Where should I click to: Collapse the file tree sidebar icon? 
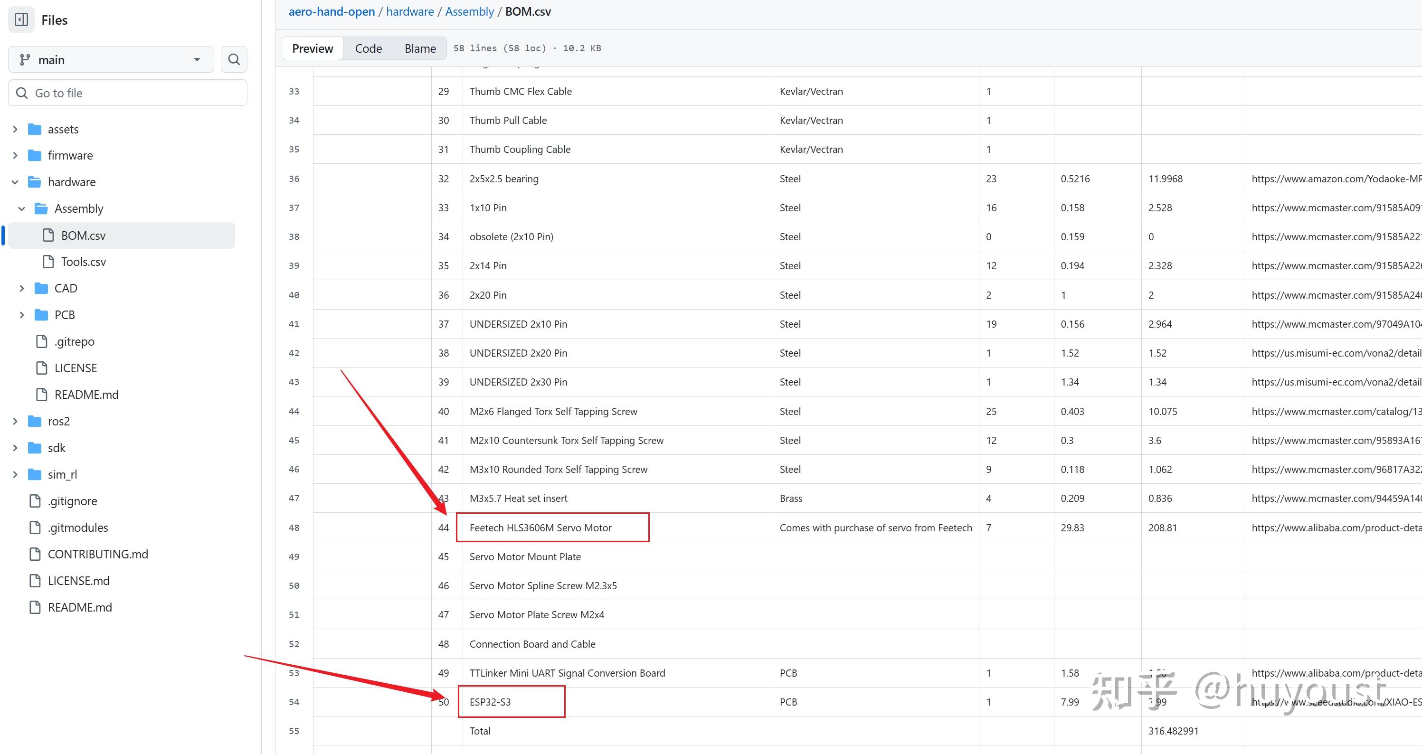(x=21, y=20)
